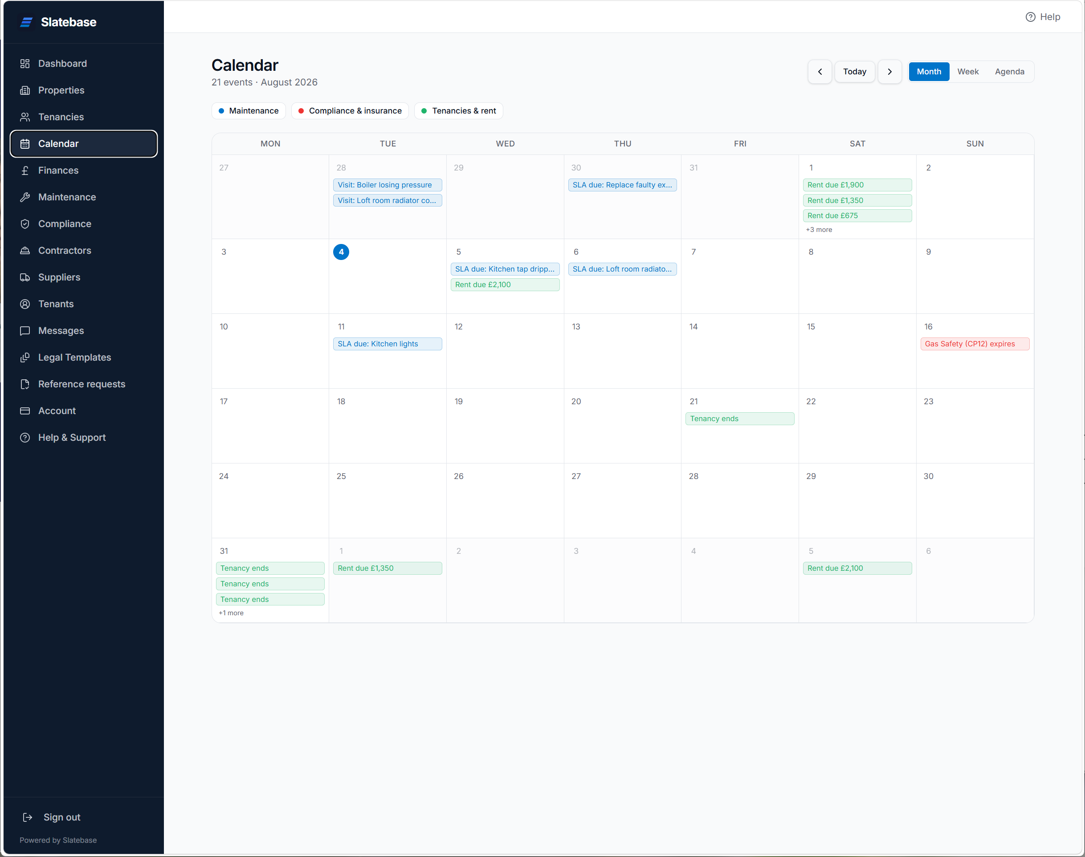
Task: Switch to Week view
Action: click(x=968, y=72)
